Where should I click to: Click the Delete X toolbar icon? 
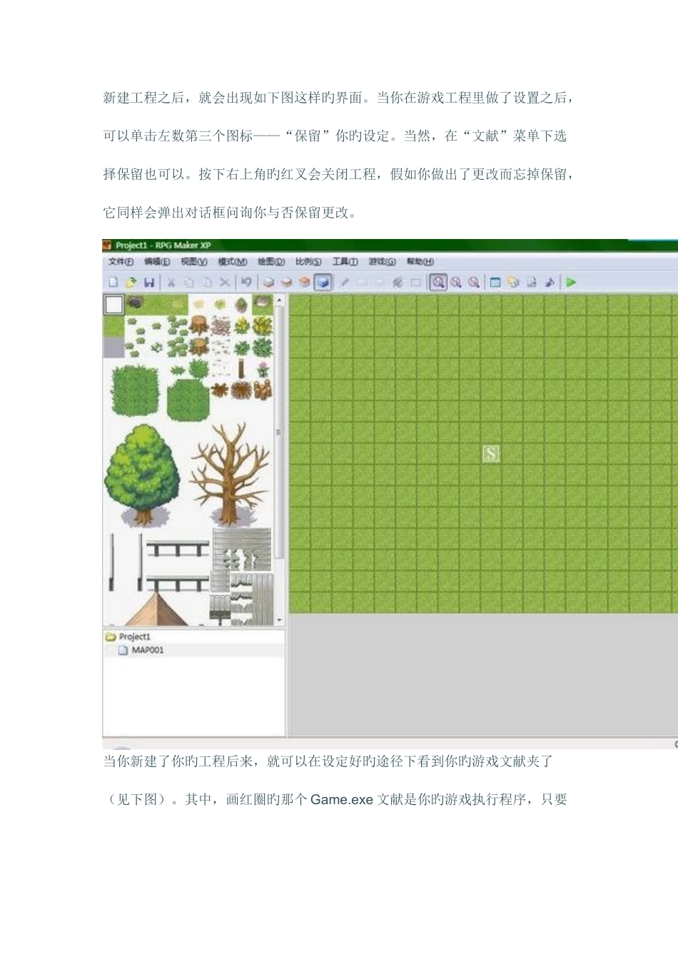pos(225,283)
